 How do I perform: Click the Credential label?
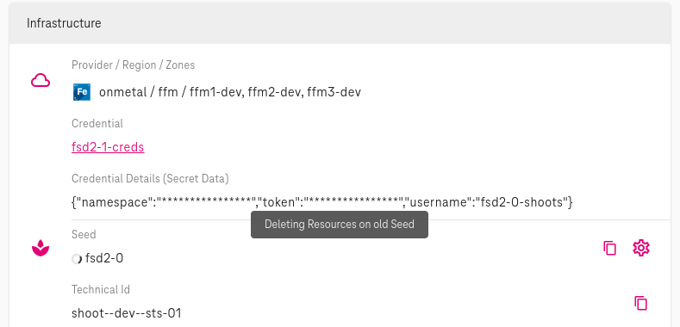pos(97,123)
